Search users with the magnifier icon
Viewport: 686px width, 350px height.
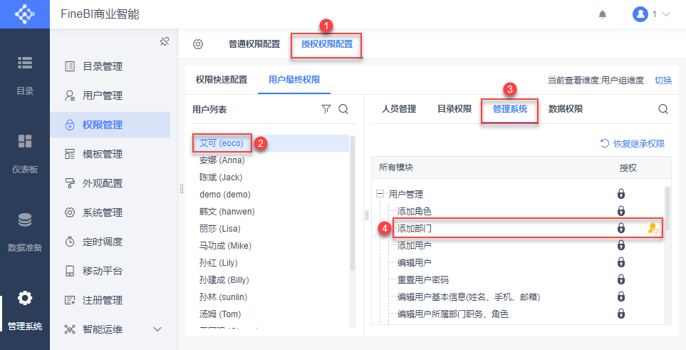343,109
